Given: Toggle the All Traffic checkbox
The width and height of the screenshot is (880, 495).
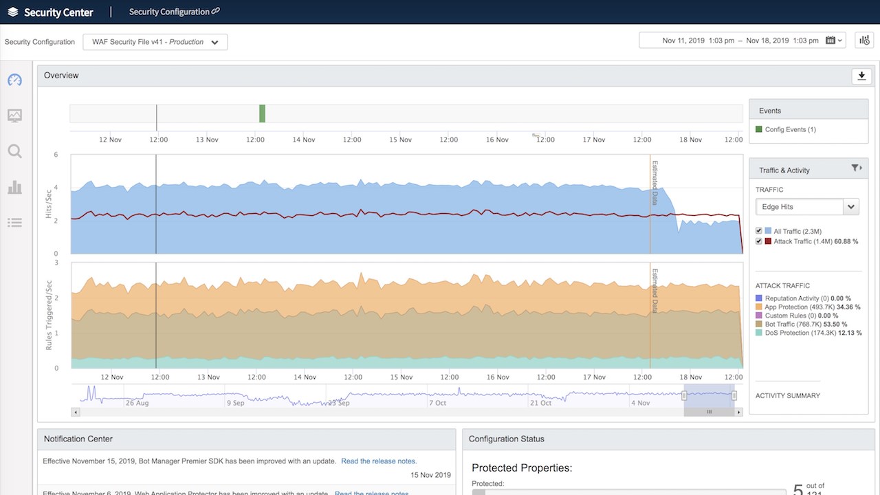Looking at the screenshot, I should point(759,231).
